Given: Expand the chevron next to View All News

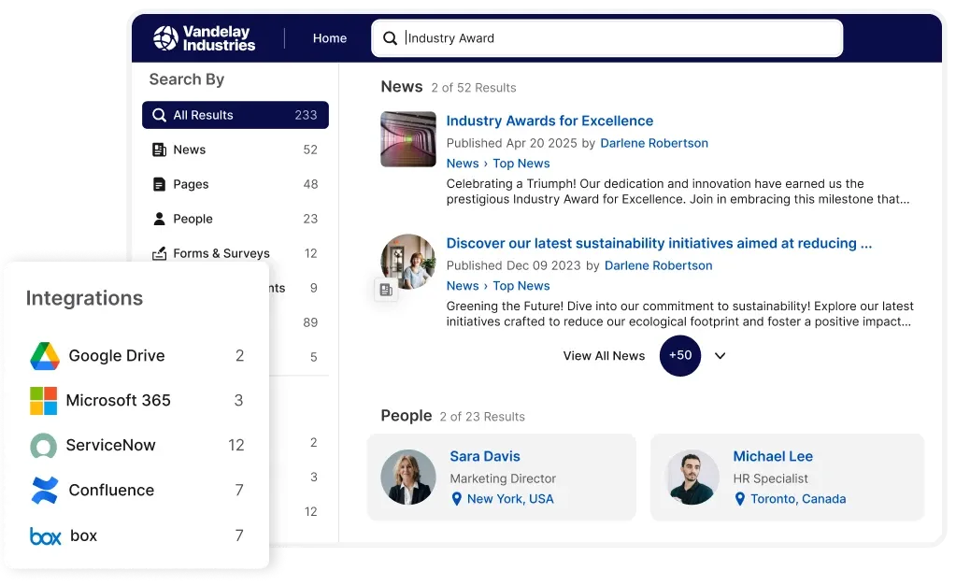Looking at the screenshot, I should [719, 356].
